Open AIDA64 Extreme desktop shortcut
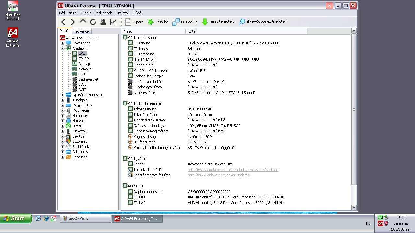 [x=13, y=37]
